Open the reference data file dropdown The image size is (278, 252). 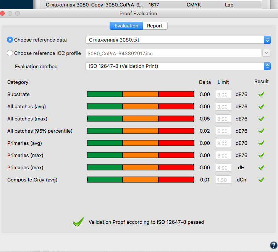[x=178, y=40]
